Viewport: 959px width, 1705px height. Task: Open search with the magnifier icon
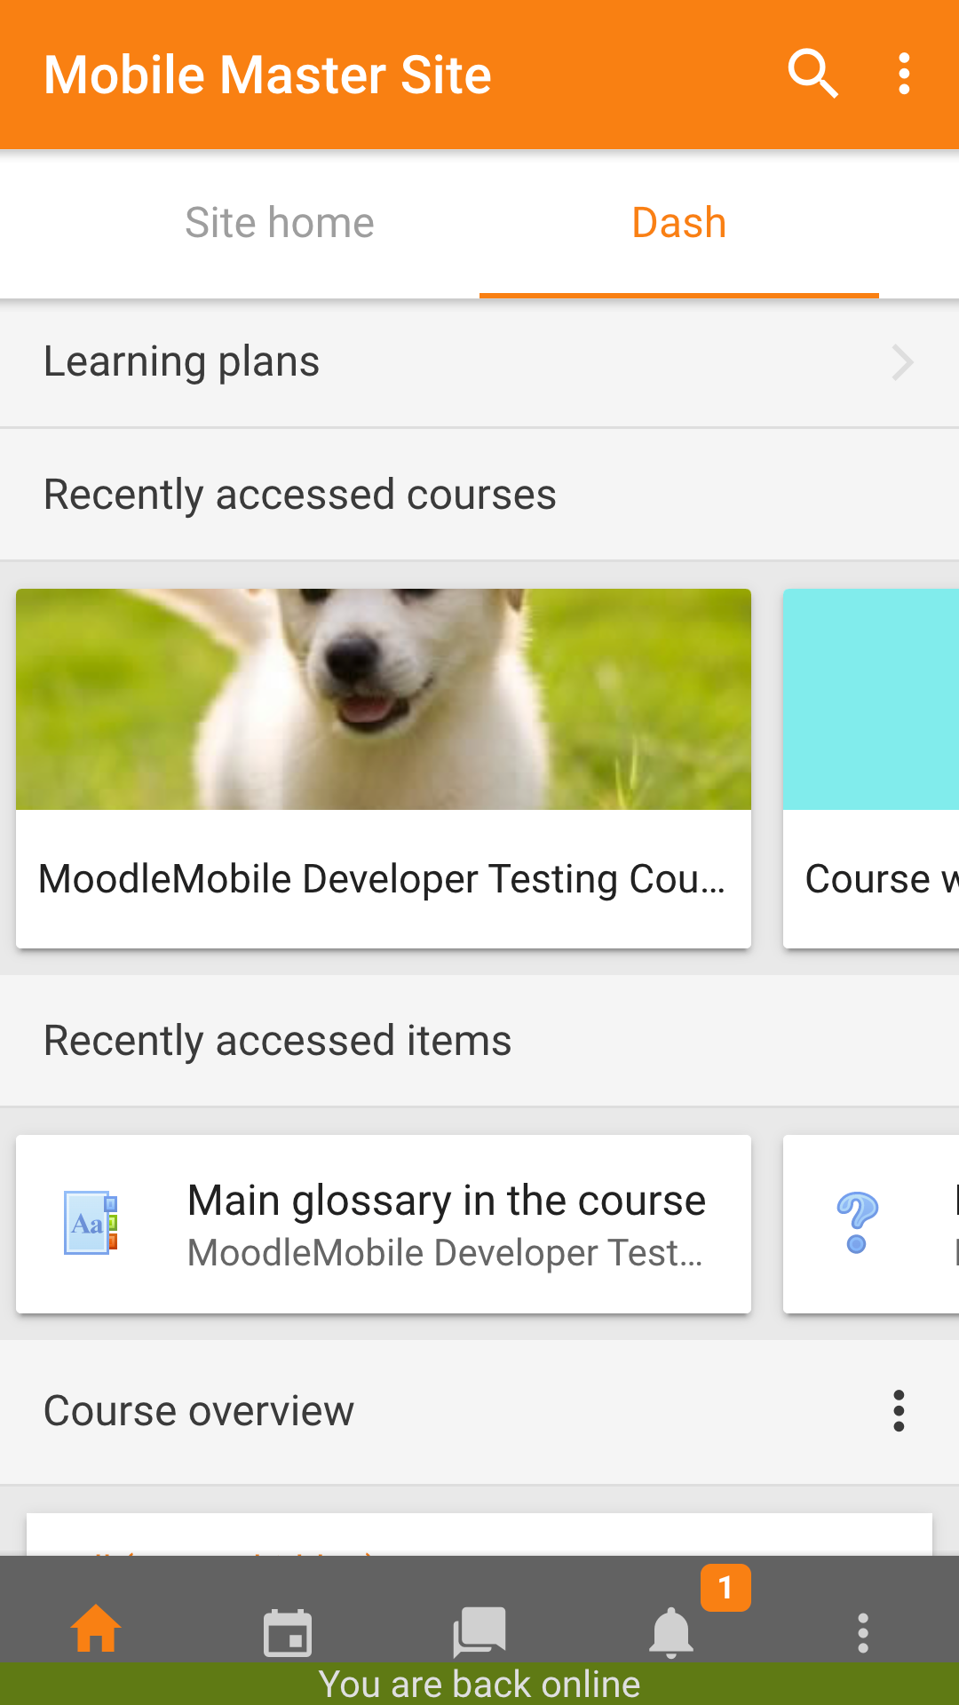[x=812, y=74]
